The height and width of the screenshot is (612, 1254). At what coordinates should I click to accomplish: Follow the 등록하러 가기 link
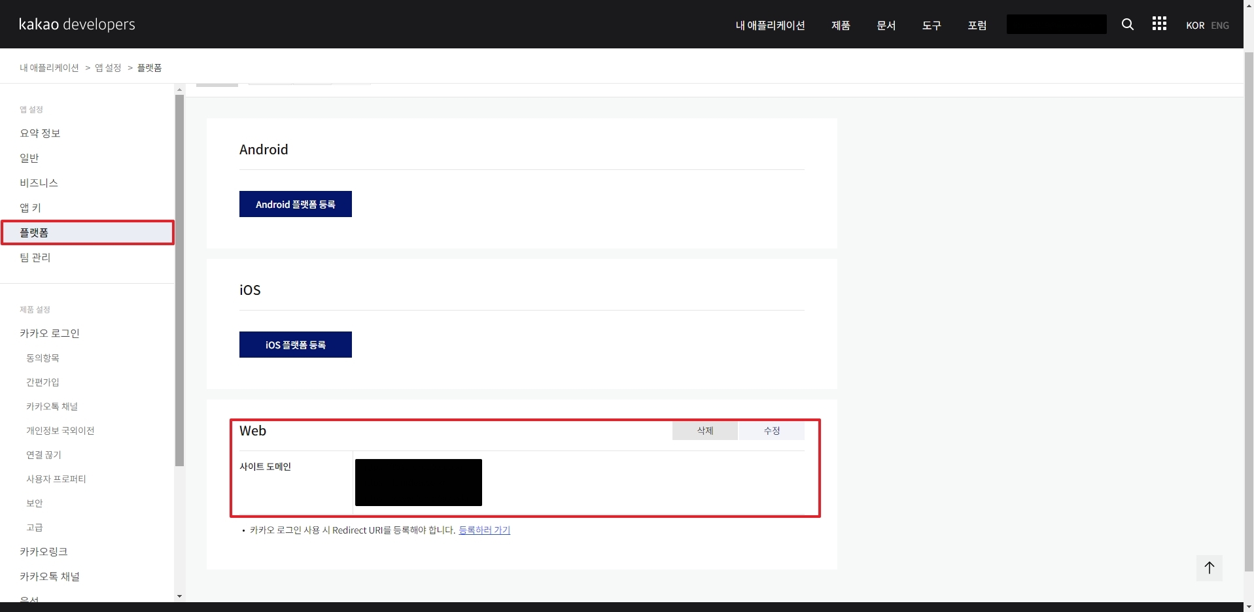(484, 530)
